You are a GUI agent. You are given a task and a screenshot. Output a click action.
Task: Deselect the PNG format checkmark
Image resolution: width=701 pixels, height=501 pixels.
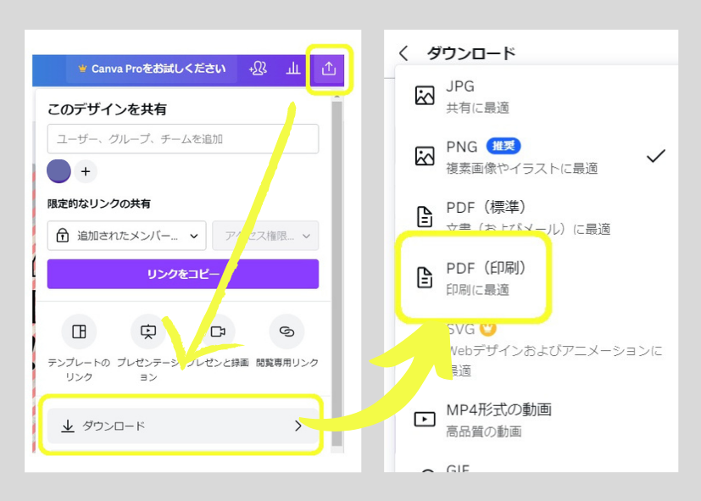(x=654, y=156)
